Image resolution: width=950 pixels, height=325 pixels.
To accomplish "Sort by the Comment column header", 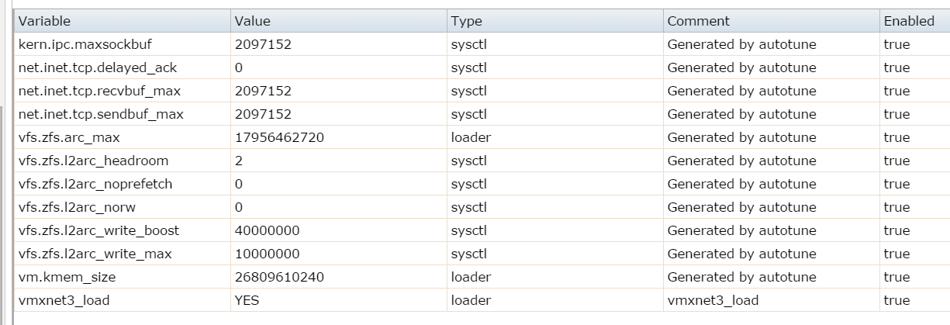I will pos(698,21).
